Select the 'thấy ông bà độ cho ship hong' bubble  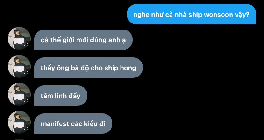click(x=89, y=68)
